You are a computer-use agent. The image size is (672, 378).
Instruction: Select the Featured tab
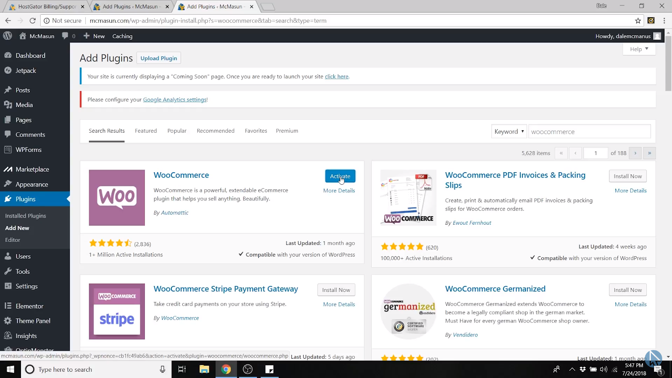pos(146,131)
